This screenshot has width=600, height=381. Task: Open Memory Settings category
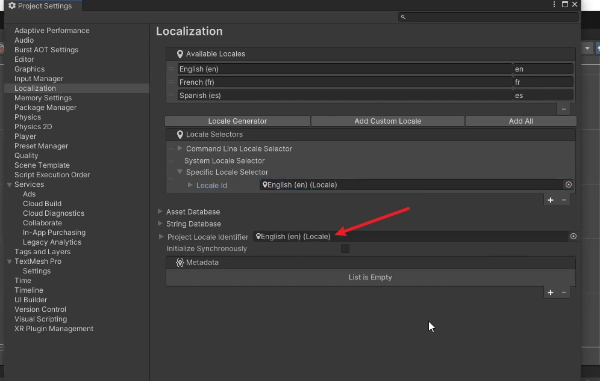click(43, 98)
